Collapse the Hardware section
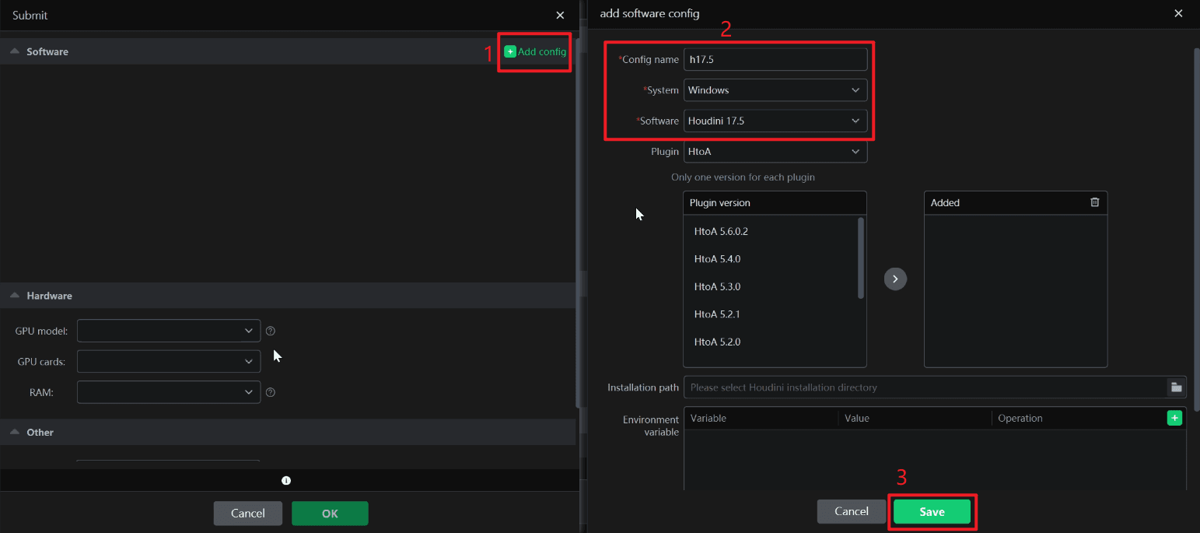The height and width of the screenshot is (533, 1200). point(15,296)
